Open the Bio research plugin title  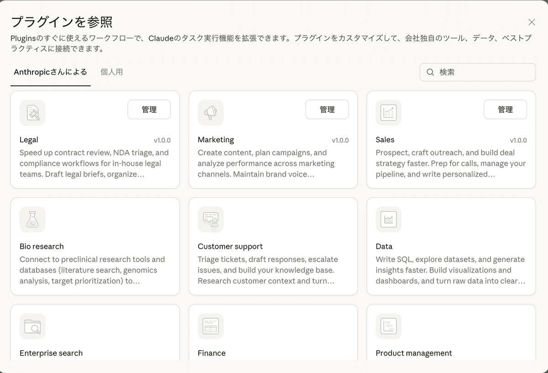(42, 247)
